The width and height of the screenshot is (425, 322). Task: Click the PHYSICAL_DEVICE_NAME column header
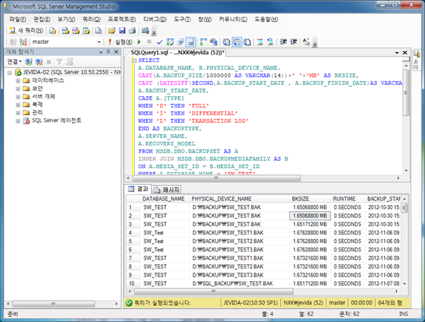[239, 198]
